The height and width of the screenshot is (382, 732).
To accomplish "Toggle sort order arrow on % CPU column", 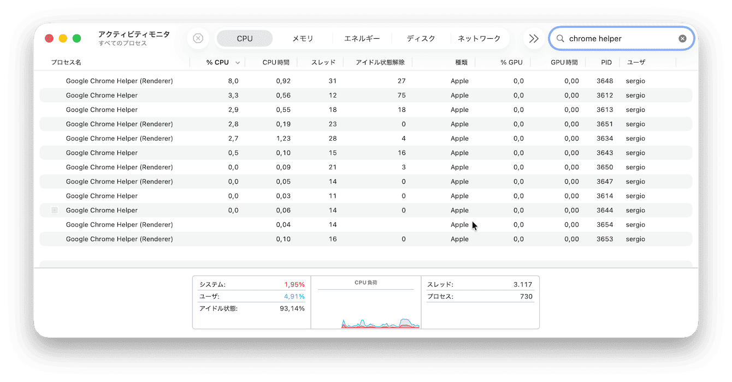I will click(238, 63).
